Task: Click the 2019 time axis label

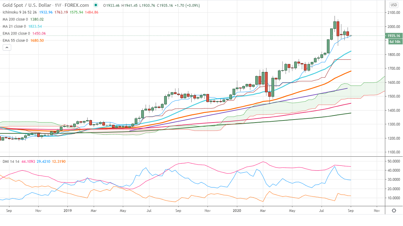Action: click(x=67, y=211)
